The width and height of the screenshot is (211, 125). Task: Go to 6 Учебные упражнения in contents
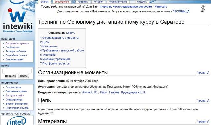click(x=55, y=59)
